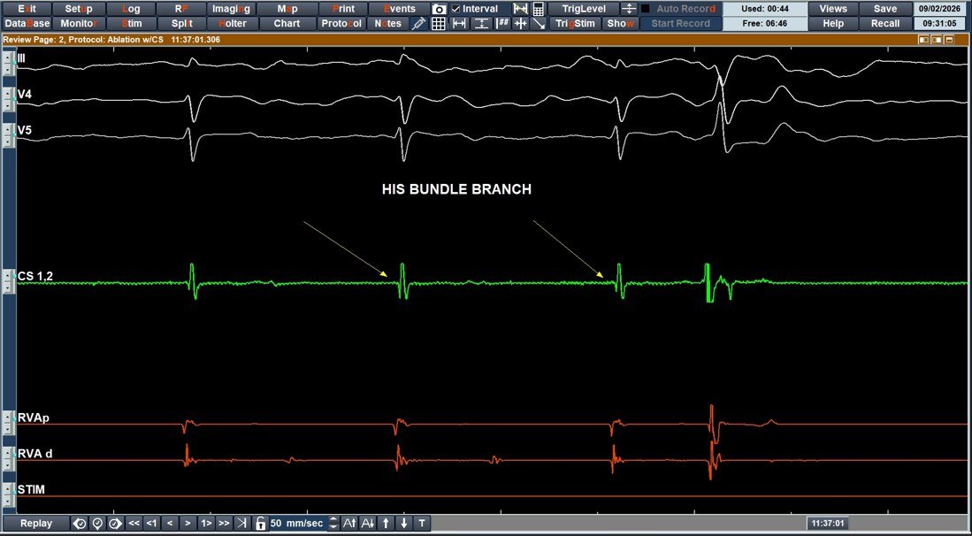The height and width of the screenshot is (536, 972).
Task: Click the 11:37:01 timestamp field
Action: pos(826,524)
